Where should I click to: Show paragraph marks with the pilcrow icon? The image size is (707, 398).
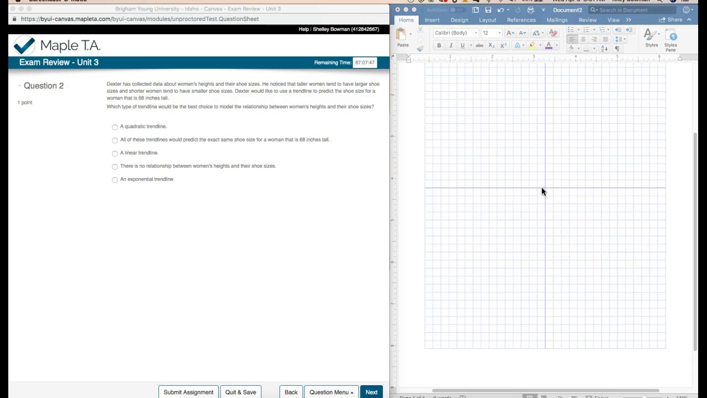tap(617, 49)
